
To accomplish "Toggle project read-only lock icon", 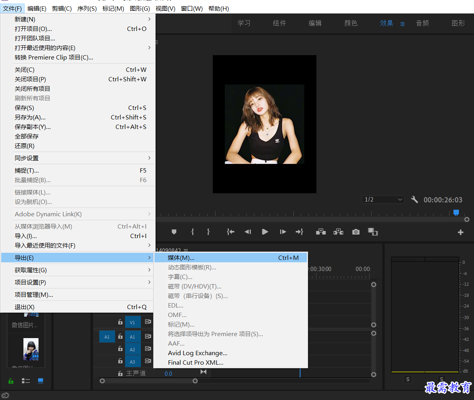I will [x=11, y=381].
